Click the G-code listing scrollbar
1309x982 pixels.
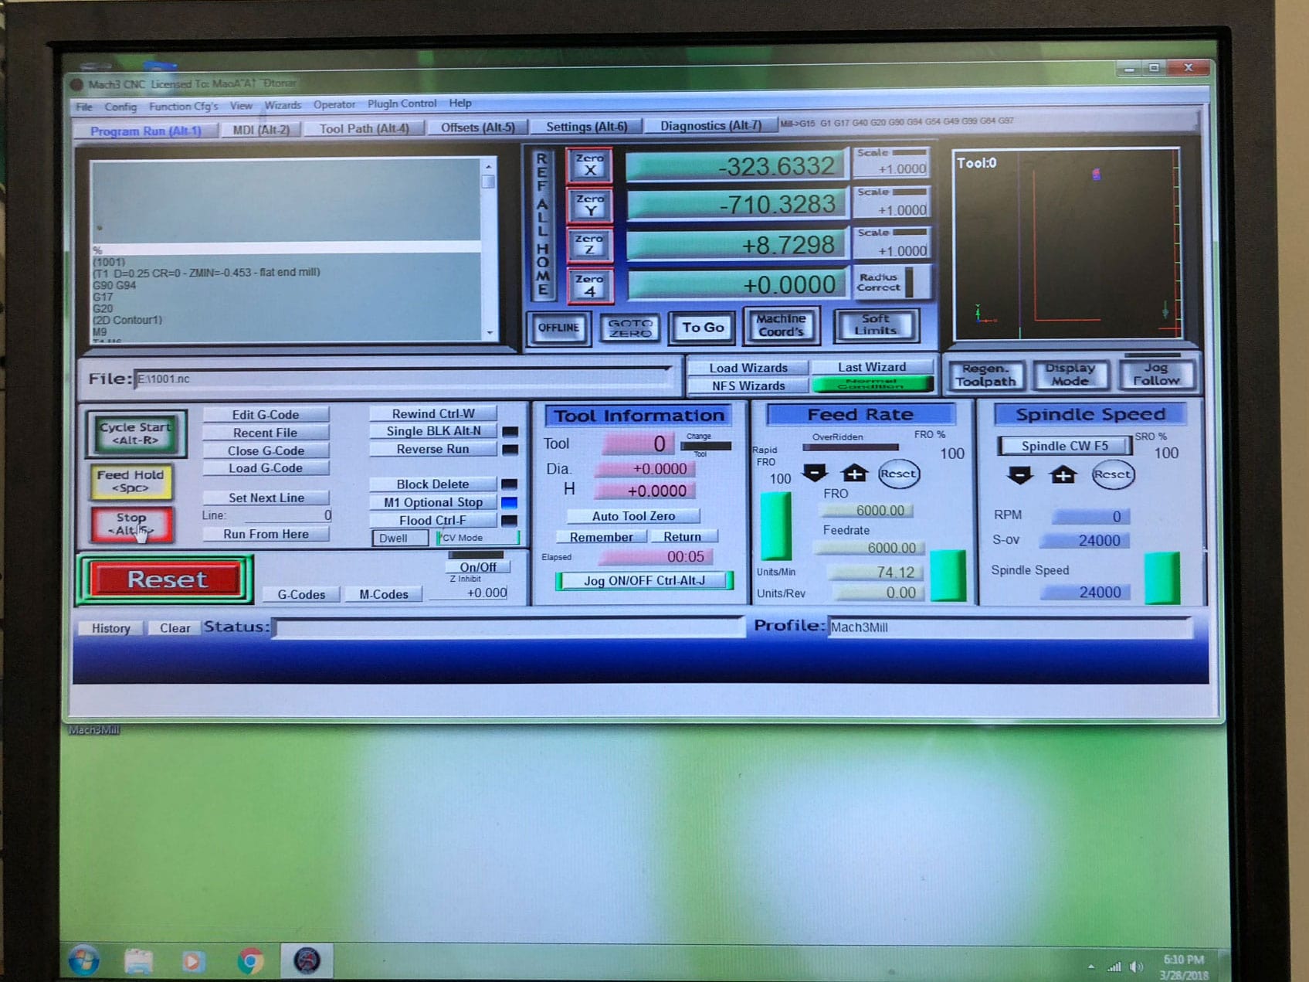[488, 250]
